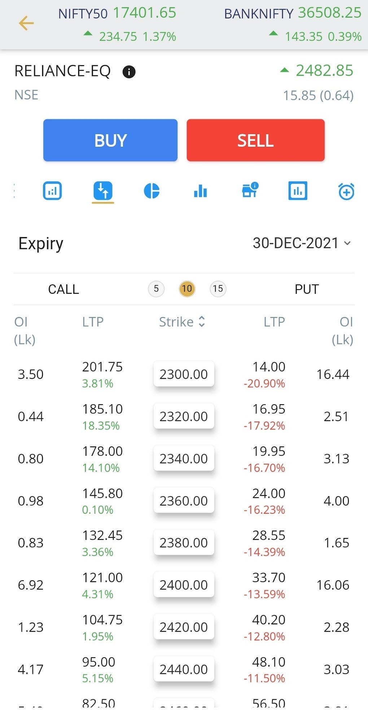Image resolution: width=368 pixels, height=715 pixels.
Task: Add a price alert with alarm icon
Action: [x=346, y=191]
